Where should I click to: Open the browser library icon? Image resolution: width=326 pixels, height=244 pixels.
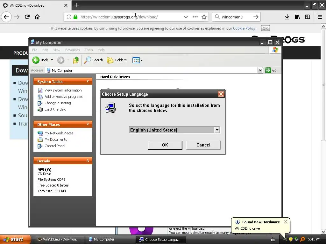[x=297, y=17]
